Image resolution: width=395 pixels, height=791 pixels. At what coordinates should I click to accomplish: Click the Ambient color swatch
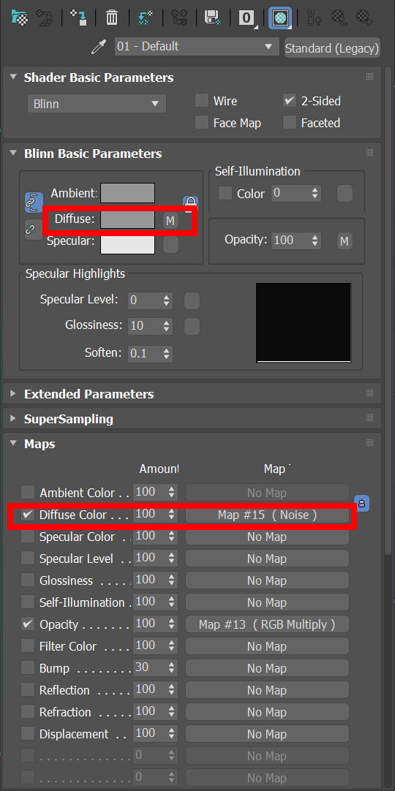coord(127,193)
